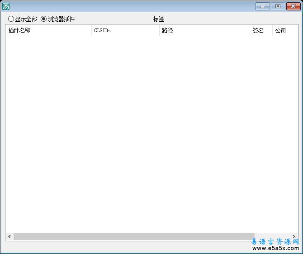This screenshot has height=254, width=303.
Task: Maximize the window
Action: click(278, 6)
